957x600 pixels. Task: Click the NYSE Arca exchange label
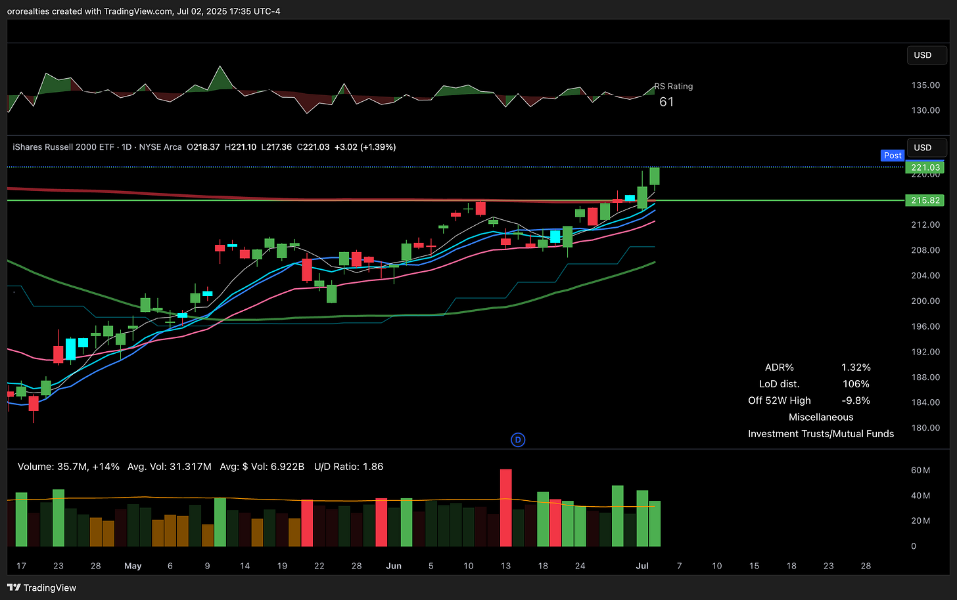coord(160,147)
